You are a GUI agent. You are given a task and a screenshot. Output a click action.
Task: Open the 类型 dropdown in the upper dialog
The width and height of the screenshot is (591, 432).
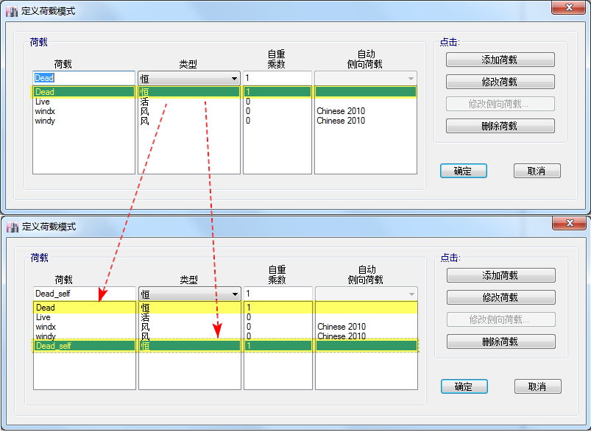point(234,79)
